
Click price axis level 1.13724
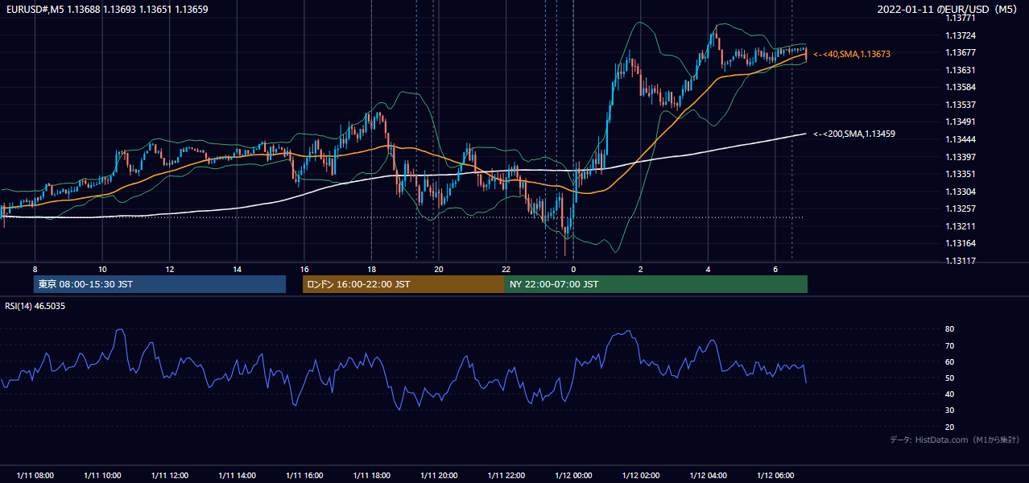(961, 35)
